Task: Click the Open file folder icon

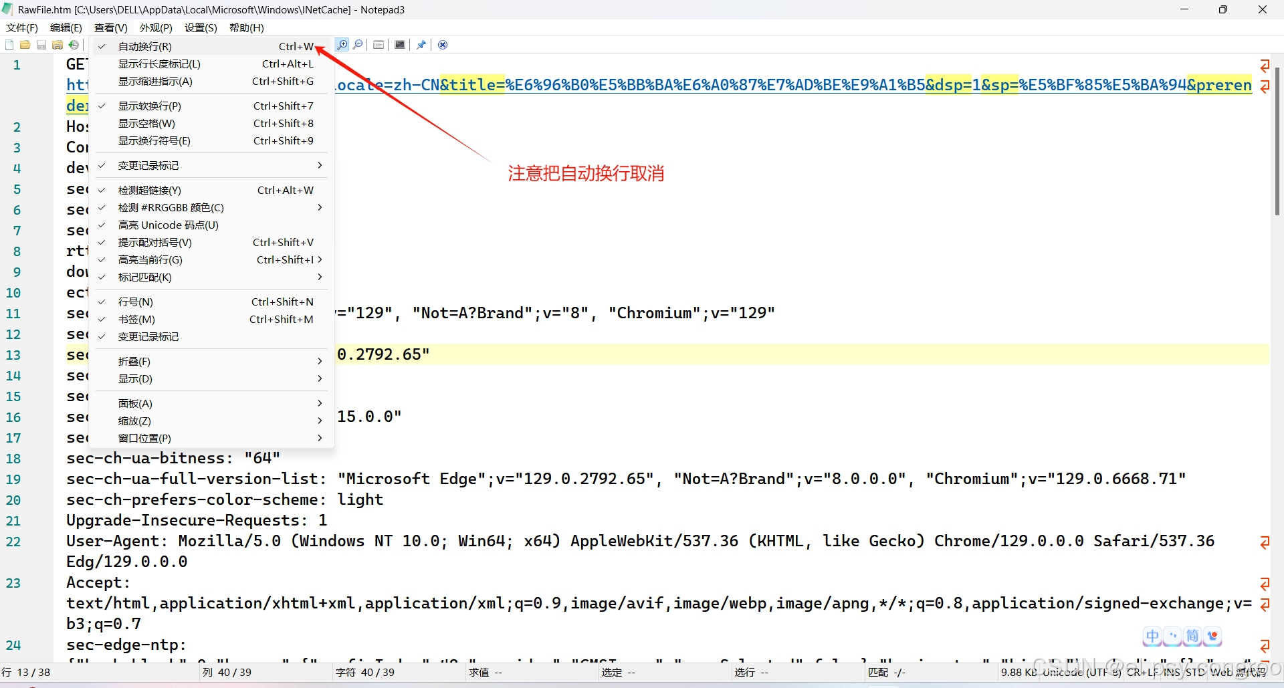Action: (25, 45)
